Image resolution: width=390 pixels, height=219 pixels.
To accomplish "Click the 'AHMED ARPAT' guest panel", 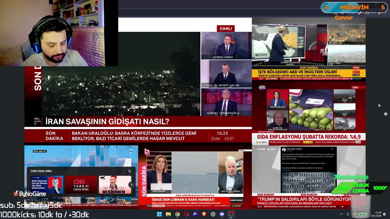I will pyautogui.click(x=226, y=46).
